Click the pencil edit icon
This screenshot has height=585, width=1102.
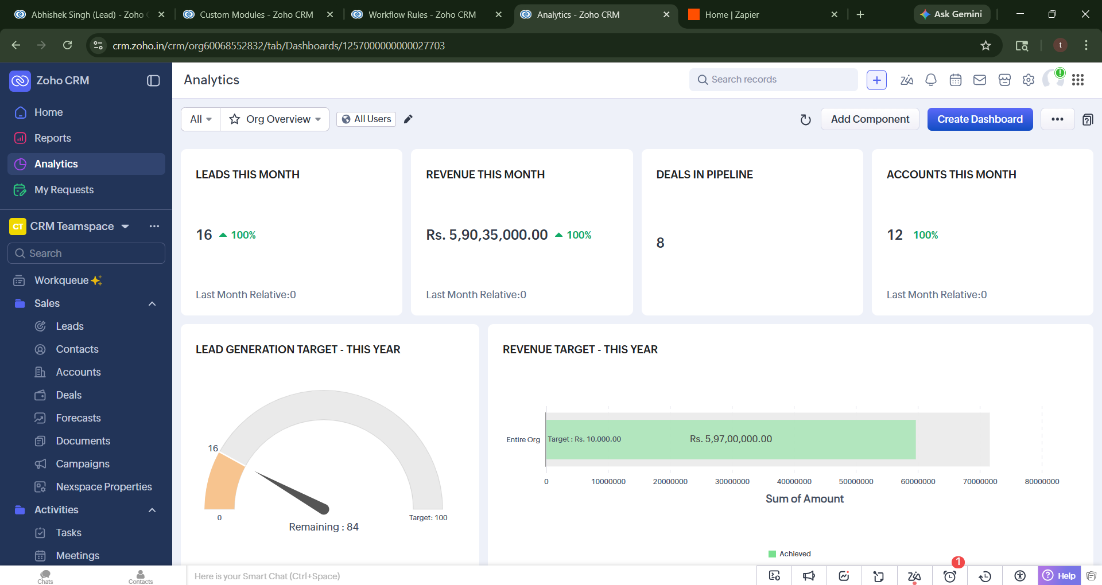408,119
